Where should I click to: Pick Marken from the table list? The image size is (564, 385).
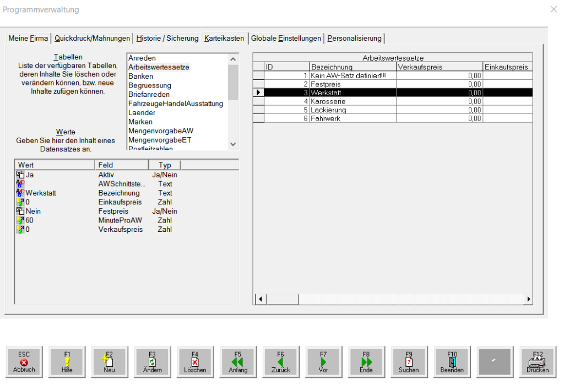pos(140,122)
